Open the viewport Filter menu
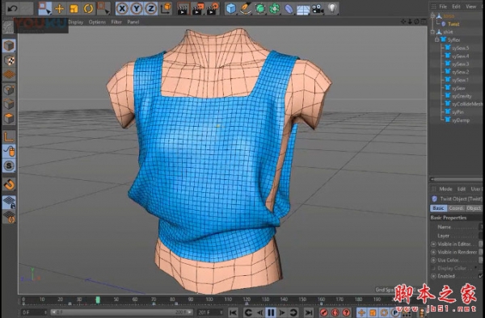 click(116, 23)
